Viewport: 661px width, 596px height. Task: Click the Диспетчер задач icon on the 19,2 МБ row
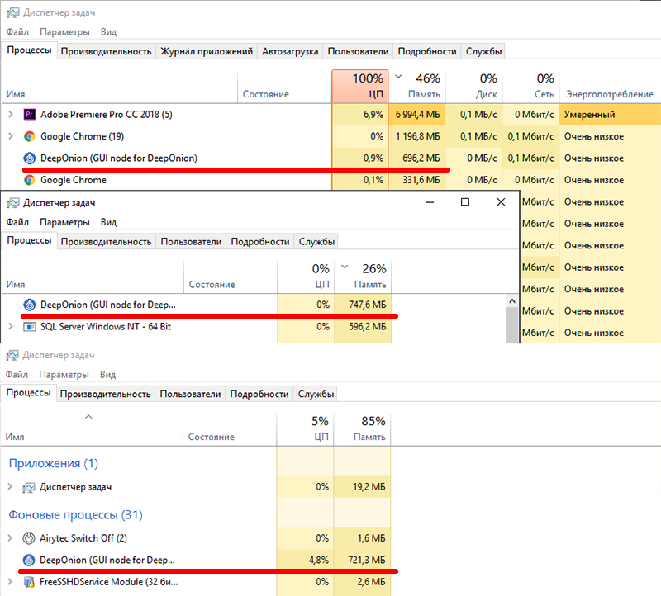[28, 487]
